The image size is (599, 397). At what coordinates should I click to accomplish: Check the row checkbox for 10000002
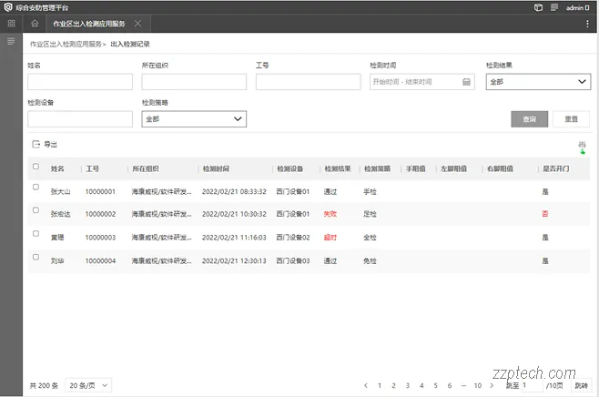click(x=36, y=210)
